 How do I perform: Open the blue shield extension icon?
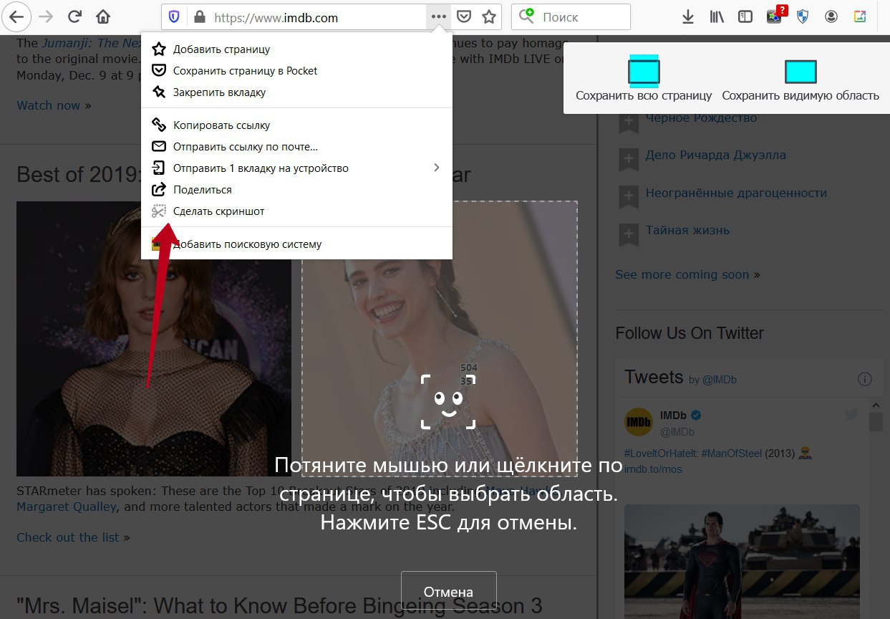pos(803,16)
